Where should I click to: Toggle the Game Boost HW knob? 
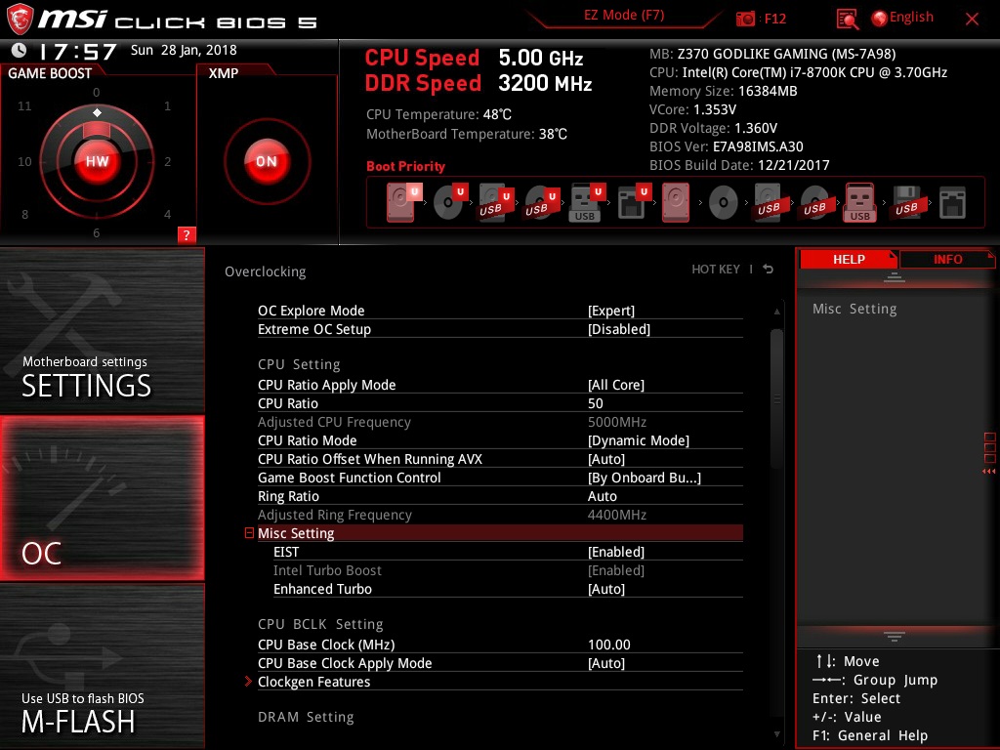point(97,161)
